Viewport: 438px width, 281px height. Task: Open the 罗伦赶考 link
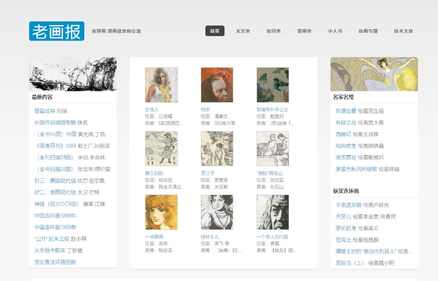346,229
